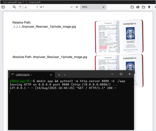
Task: Open a new terminal tab
Action: (x=59, y=75)
